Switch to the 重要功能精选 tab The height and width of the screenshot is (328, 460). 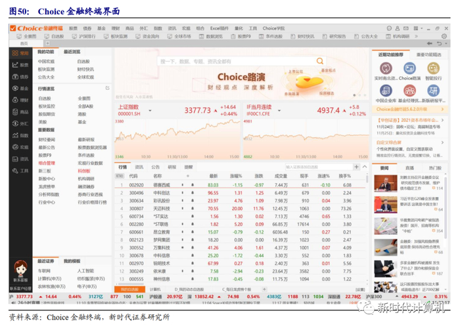coord(428,54)
